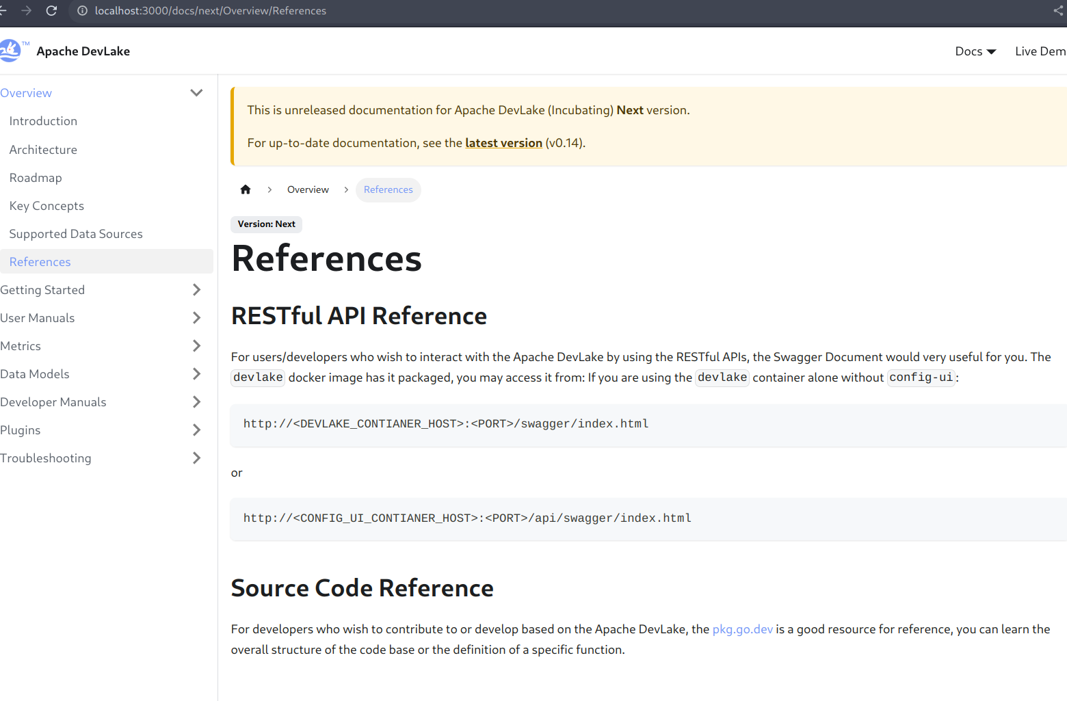The height and width of the screenshot is (701, 1067).
Task: Click the site info icon in address bar
Action: [x=82, y=11]
